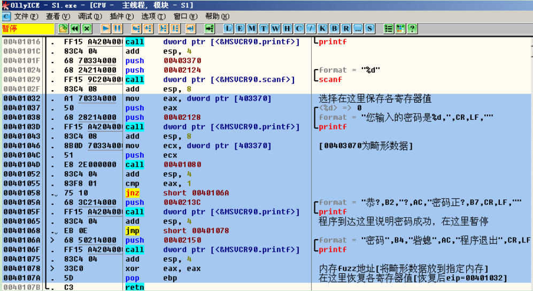Click hex bytes EB 0E
This screenshot has height=291, width=533.
(76, 231)
